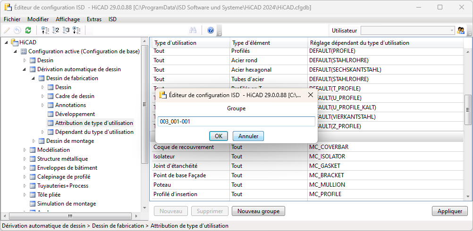Open the Affichage menu
The width and height of the screenshot is (473, 231).
pos(68,19)
